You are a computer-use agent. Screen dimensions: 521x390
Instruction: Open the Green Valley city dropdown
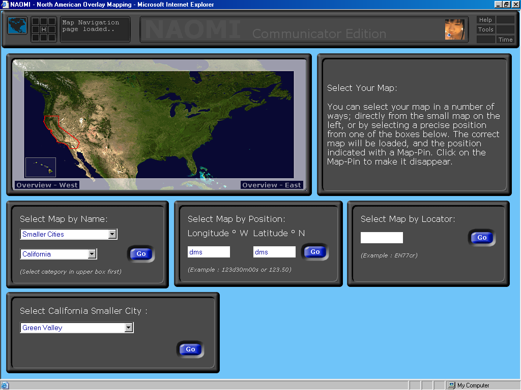point(77,328)
